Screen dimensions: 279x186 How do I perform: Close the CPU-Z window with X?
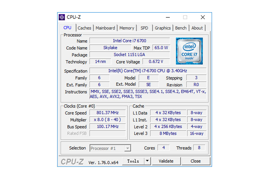click(203, 17)
